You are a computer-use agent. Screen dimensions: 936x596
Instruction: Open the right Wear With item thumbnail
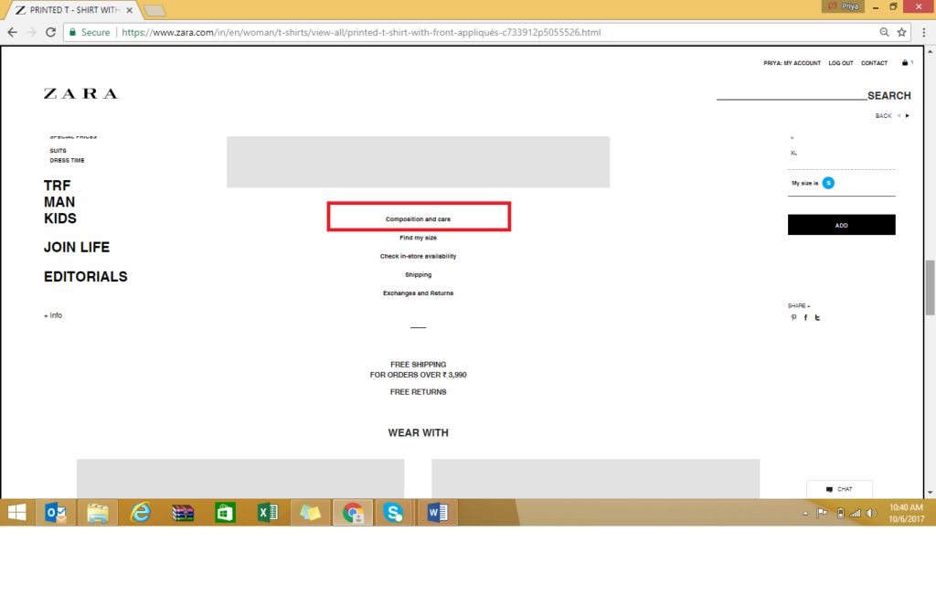pyautogui.click(x=595, y=478)
